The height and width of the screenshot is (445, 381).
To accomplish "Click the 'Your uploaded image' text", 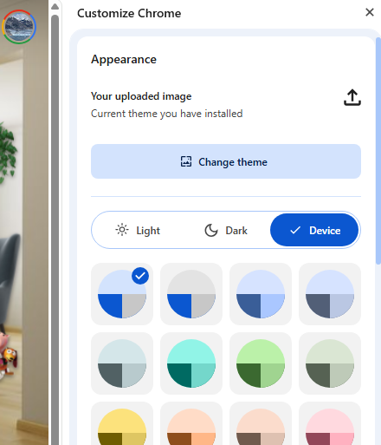I will (141, 96).
